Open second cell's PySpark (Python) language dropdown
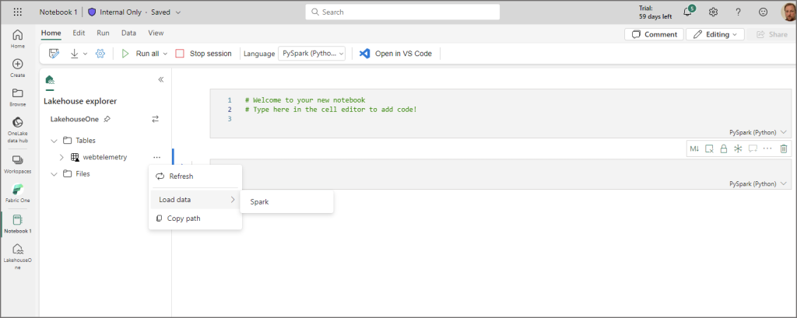This screenshot has width=797, height=318. pos(758,183)
